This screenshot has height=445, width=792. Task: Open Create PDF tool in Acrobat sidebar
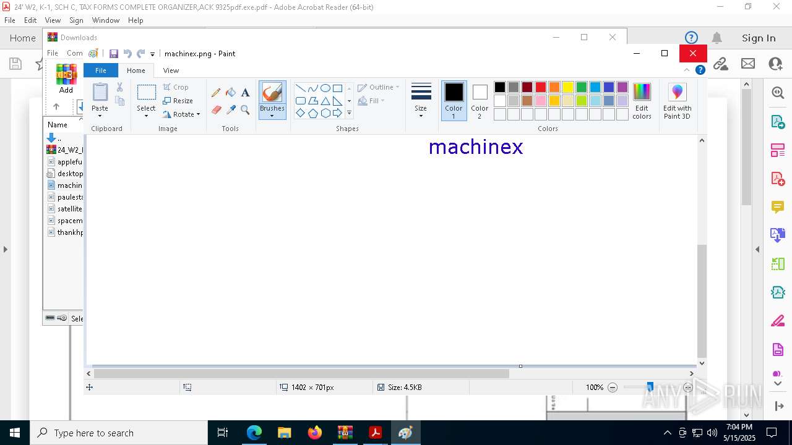pos(778,178)
